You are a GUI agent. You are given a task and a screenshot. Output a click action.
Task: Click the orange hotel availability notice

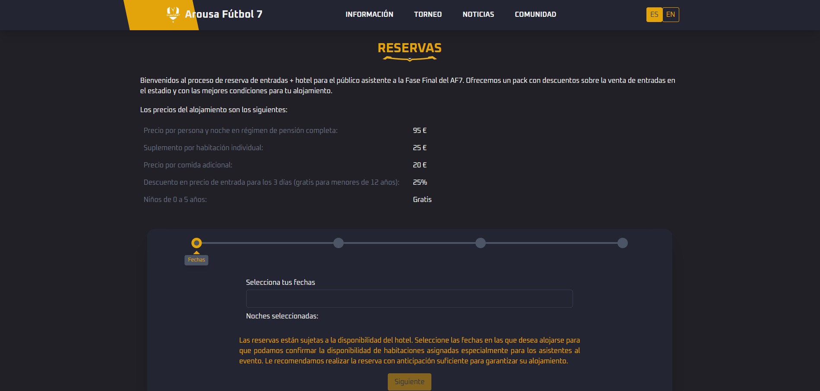409,350
